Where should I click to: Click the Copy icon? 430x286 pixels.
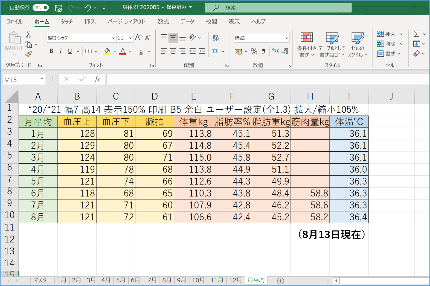coord(28,44)
